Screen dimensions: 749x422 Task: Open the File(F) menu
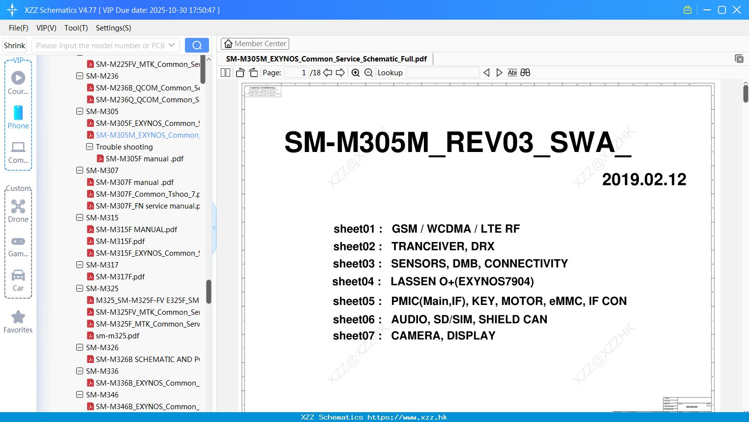(x=19, y=28)
